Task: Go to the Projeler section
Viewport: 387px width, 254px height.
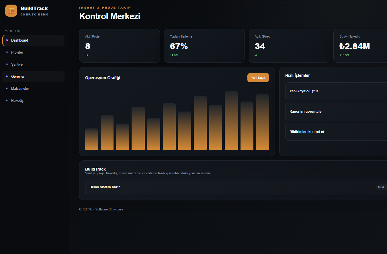Action: (33, 52)
